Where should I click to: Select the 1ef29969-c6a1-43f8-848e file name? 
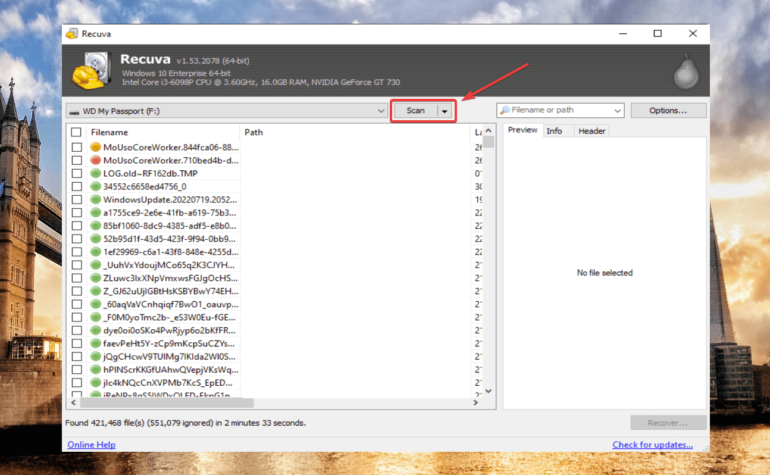pyautogui.click(x=170, y=252)
